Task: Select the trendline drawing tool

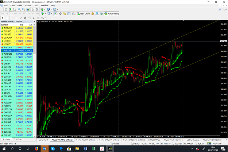Action: [21, 18]
